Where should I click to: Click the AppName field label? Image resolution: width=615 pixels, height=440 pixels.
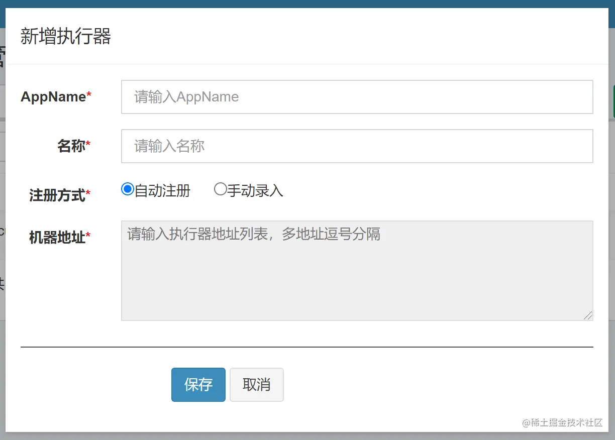[x=56, y=96]
